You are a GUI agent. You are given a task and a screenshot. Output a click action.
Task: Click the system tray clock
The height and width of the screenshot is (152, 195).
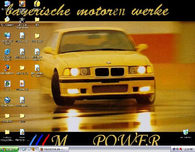pyautogui.click(x=188, y=149)
